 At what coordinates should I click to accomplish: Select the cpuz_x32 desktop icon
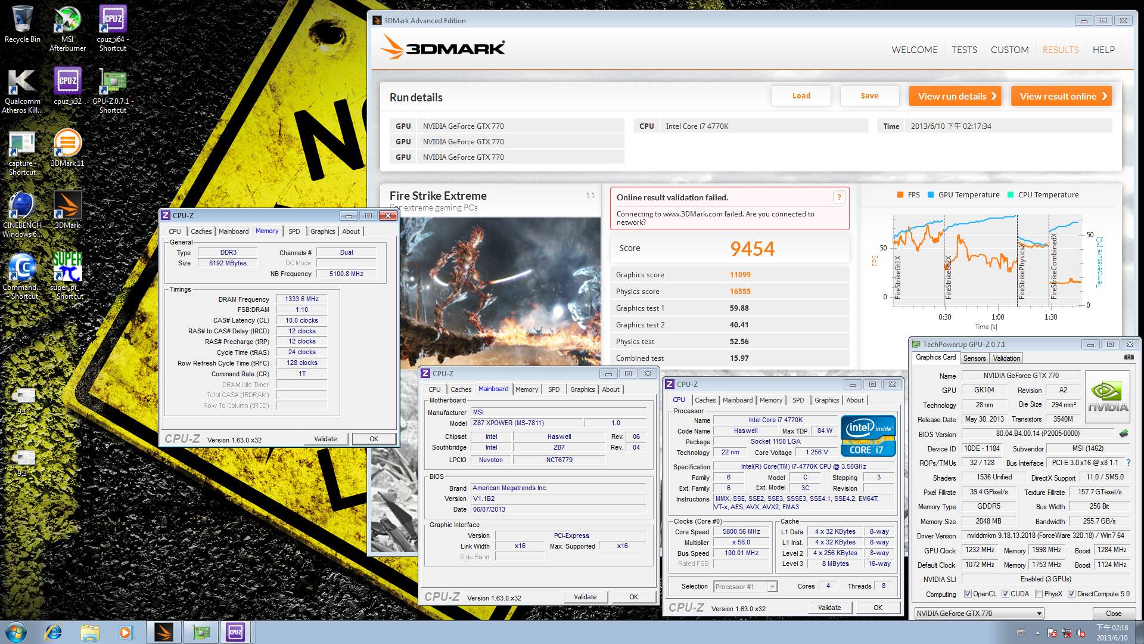67,86
